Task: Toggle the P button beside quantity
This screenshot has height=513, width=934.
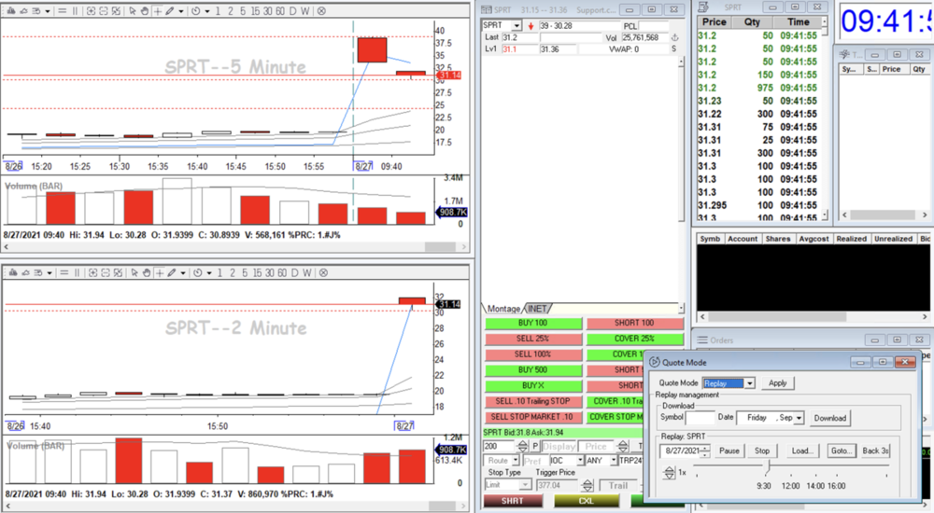Action: tap(535, 446)
